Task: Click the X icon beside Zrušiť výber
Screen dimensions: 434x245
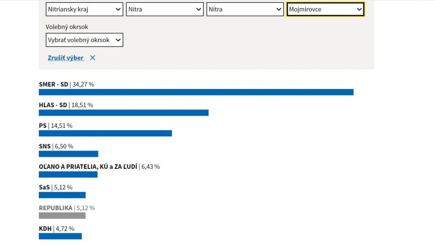Action: click(93, 58)
